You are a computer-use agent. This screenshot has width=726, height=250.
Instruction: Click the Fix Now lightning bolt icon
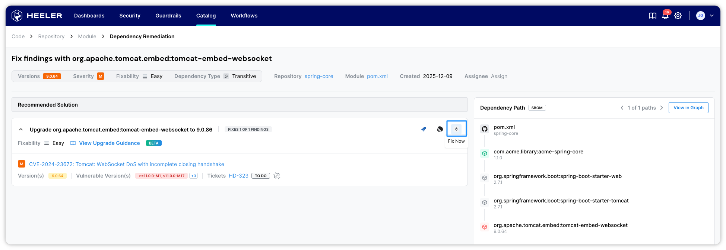[x=456, y=129]
